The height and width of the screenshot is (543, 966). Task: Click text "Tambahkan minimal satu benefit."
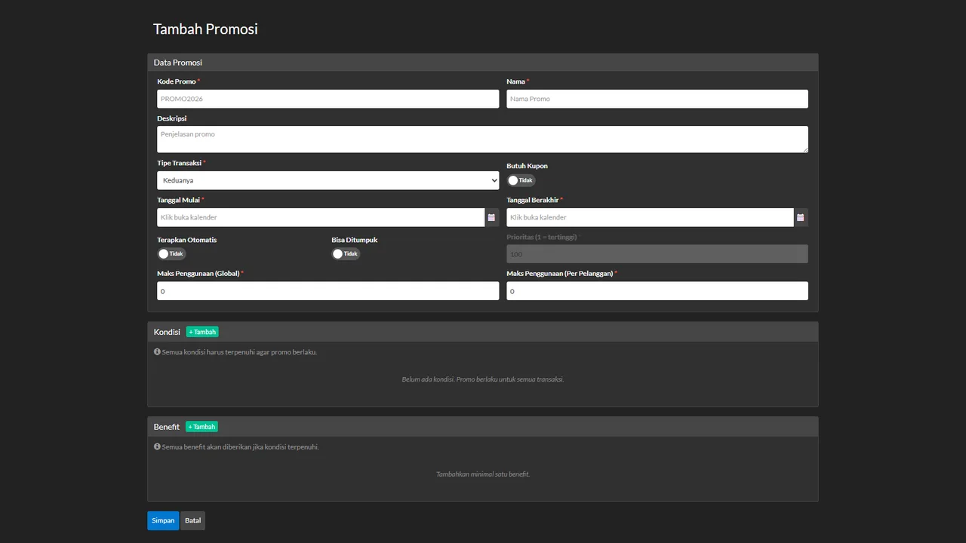(x=483, y=474)
